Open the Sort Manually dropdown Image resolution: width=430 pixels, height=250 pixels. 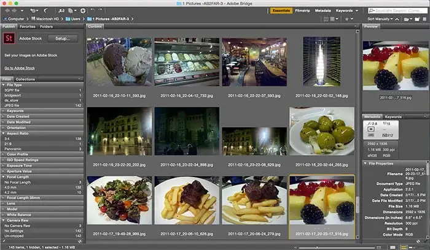point(380,19)
